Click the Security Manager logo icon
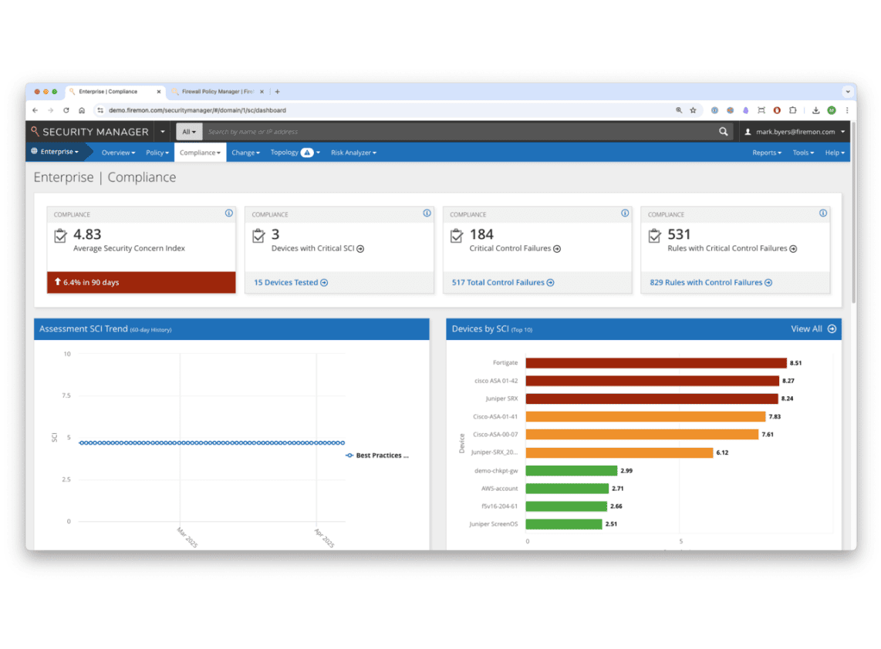This screenshot has width=881, height=649. (35, 131)
